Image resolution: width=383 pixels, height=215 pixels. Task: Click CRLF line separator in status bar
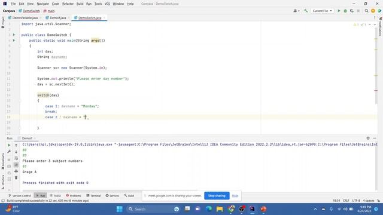346,201
